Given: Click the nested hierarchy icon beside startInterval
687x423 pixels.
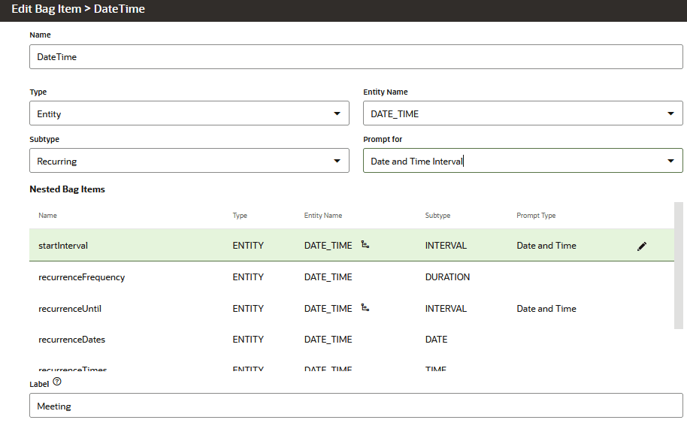Looking at the screenshot, I should [x=365, y=245].
